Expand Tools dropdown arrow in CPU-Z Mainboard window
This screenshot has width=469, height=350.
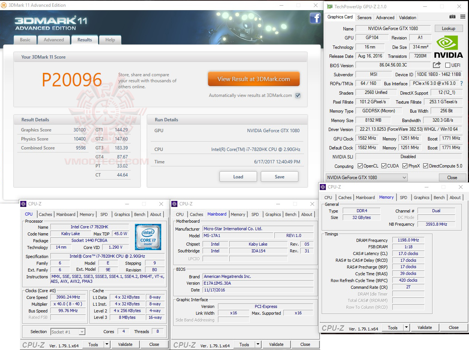click(x=258, y=344)
